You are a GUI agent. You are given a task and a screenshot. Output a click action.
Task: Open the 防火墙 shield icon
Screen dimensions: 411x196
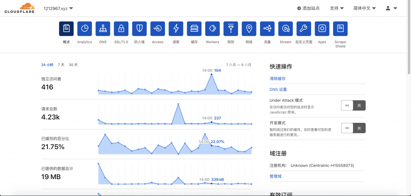pyautogui.click(x=139, y=29)
